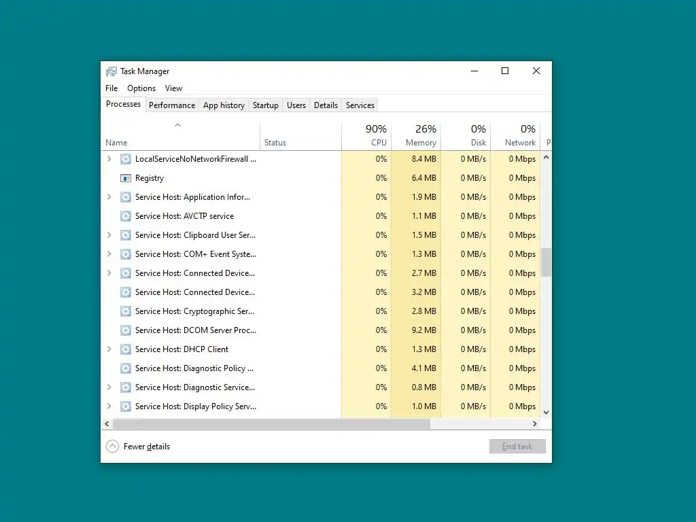Image resolution: width=696 pixels, height=522 pixels.
Task: Select Service Host: AVCTP service row name
Action: tap(185, 216)
